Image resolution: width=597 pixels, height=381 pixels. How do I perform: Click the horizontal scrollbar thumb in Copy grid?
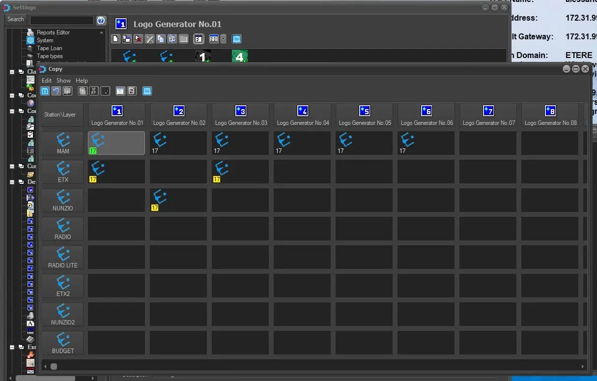[x=54, y=366]
